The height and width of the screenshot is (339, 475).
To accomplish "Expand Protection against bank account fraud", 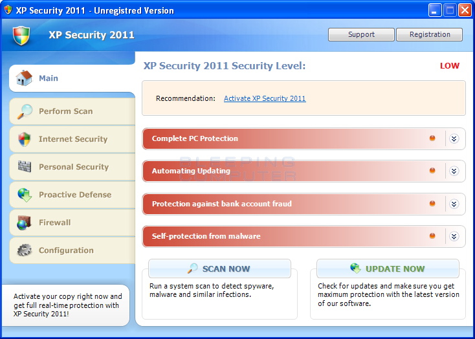I will point(454,204).
